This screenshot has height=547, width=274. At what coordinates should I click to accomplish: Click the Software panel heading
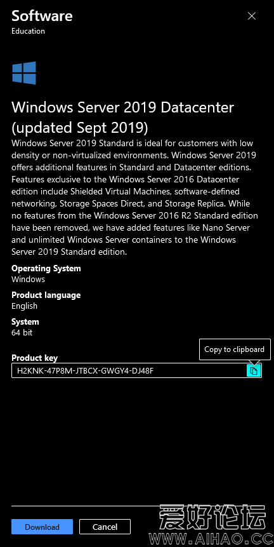point(42,16)
